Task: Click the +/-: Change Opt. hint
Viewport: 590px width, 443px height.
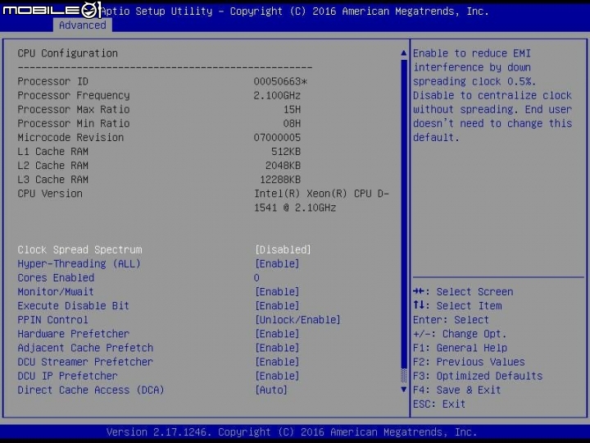Action: (460, 334)
